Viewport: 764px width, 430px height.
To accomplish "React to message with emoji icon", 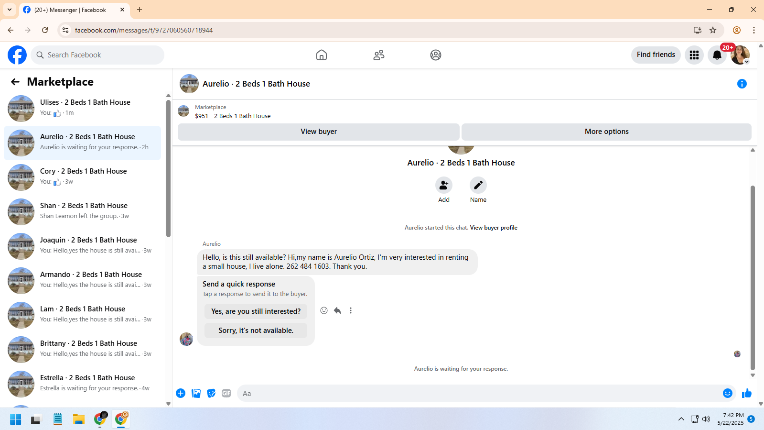I will click(324, 310).
